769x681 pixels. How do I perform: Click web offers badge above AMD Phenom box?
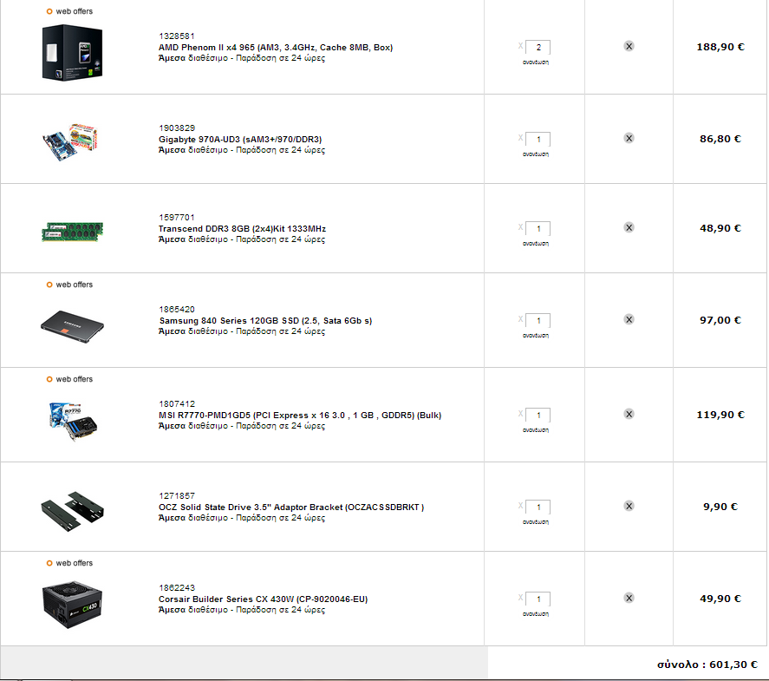69,11
